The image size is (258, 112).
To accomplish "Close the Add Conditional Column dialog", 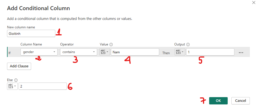I will tap(254, 3).
